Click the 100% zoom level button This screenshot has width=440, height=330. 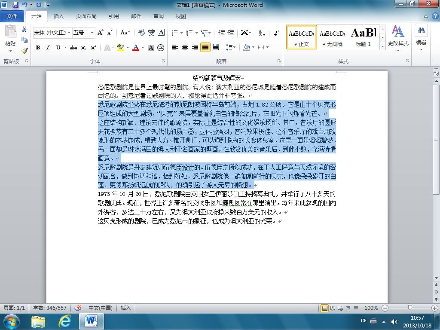click(371, 308)
